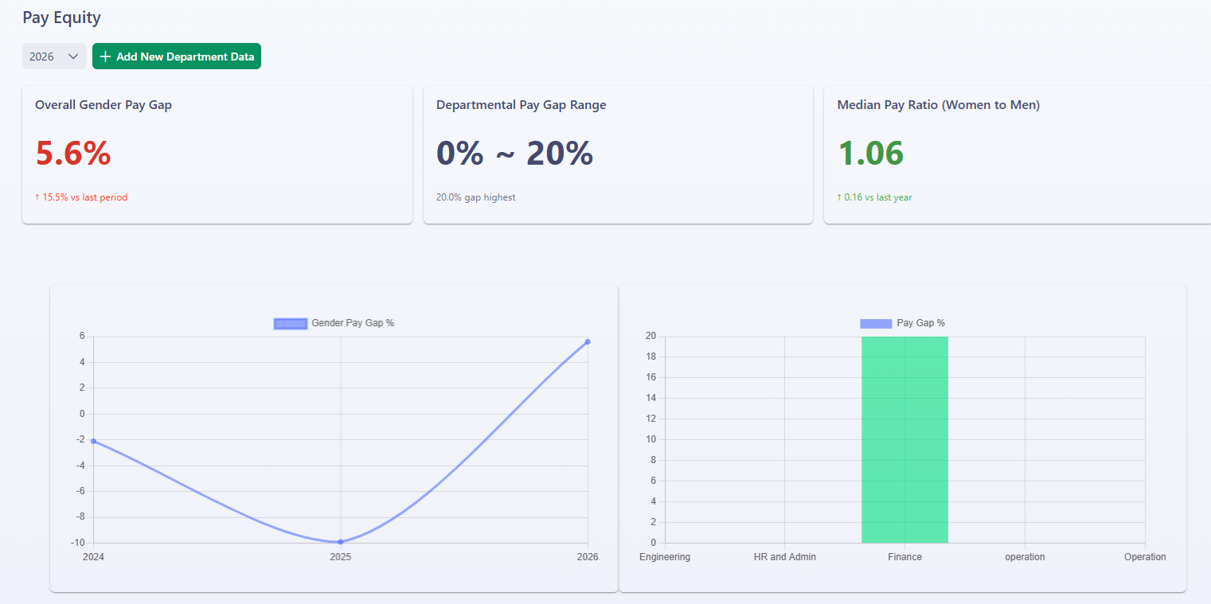1211x604 pixels.
Task: Click the chevron arrow in the year selector
Action: [73, 57]
